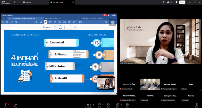Leave the meeting
This screenshot has width=202, height=108.
pos(197,105)
